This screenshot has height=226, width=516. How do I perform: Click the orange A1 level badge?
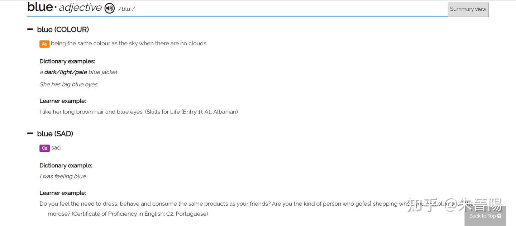pyautogui.click(x=44, y=44)
